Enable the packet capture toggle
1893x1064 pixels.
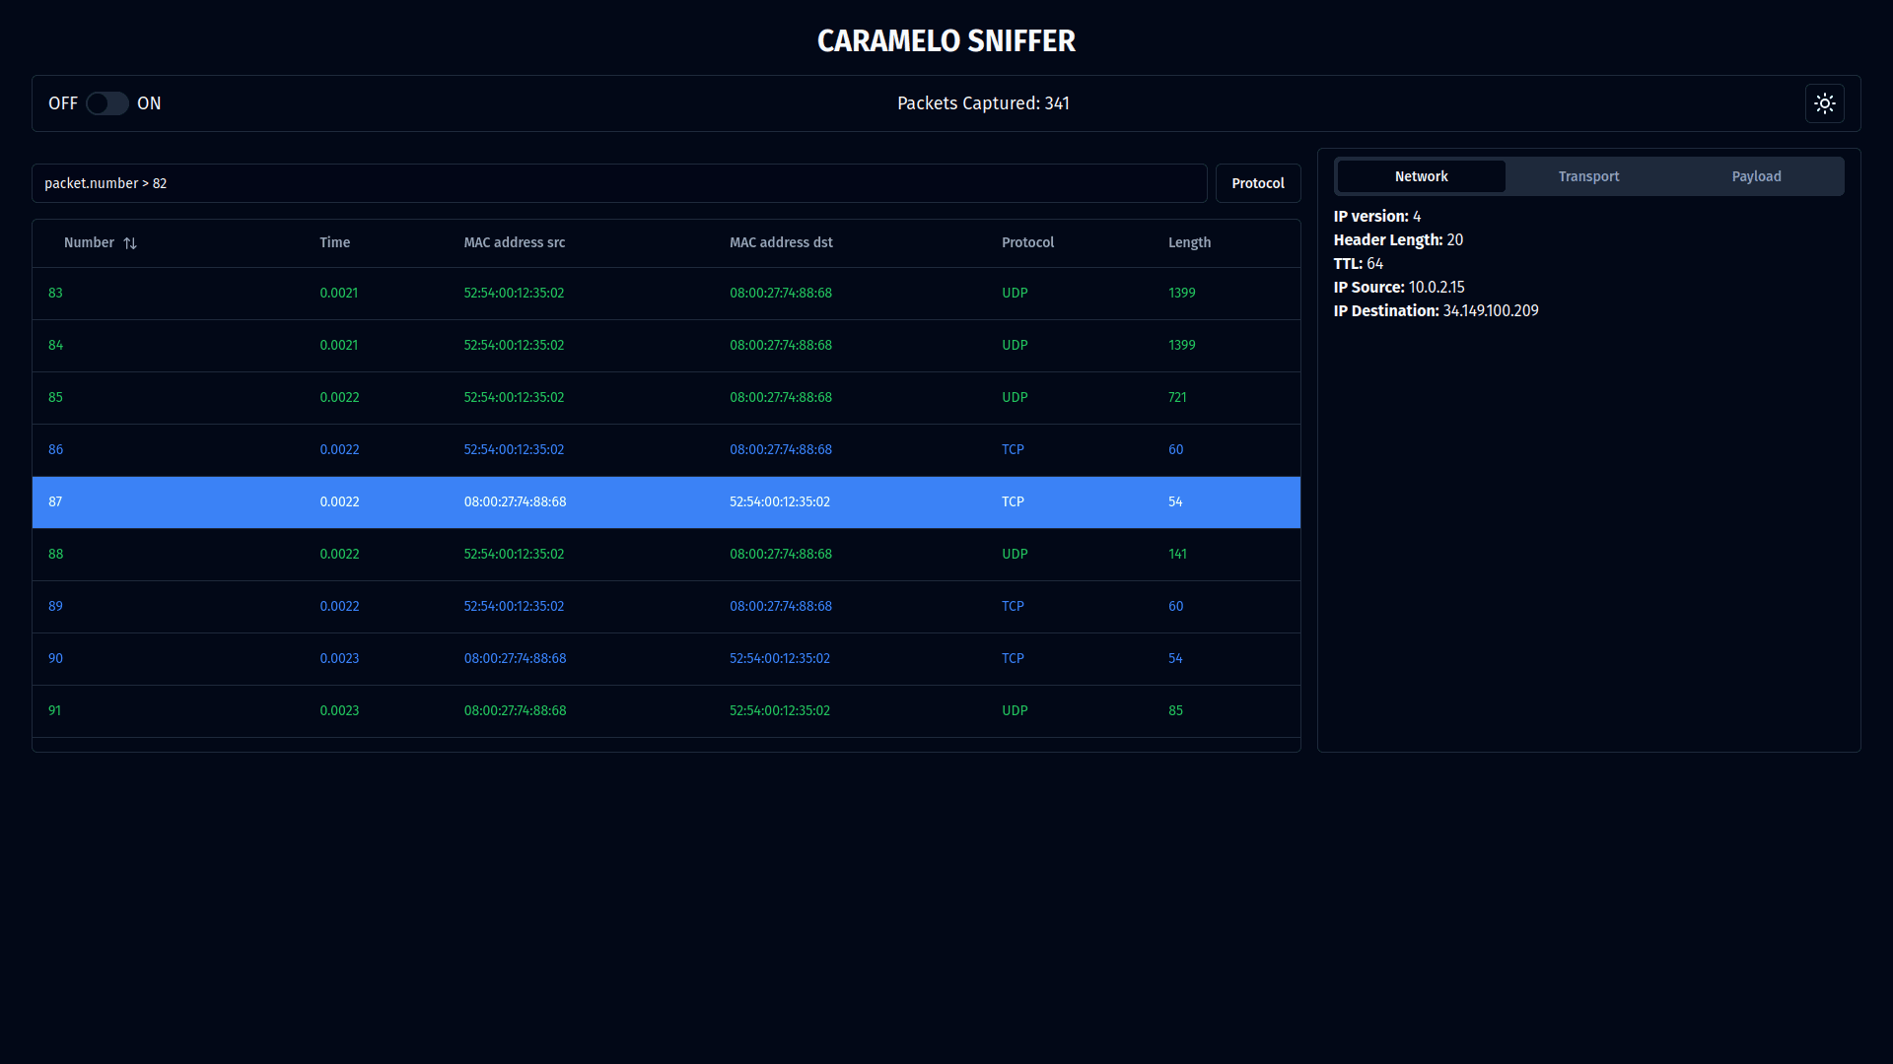coord(106,103)
